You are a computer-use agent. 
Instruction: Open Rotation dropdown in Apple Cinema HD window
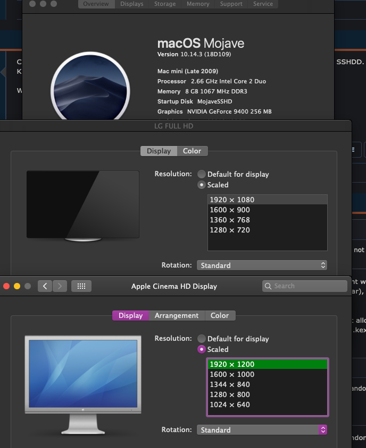point(262,430)
